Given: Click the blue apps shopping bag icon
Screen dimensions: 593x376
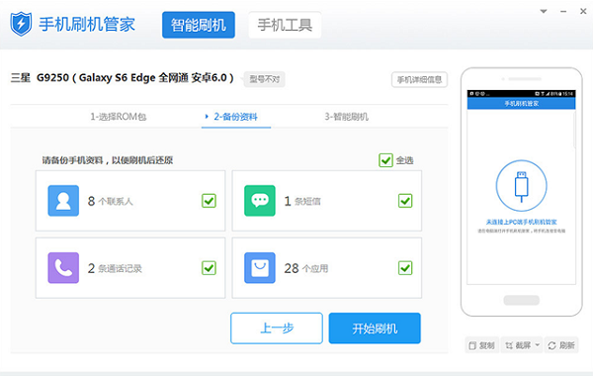Looking at the screenshot, I should 260,268.
